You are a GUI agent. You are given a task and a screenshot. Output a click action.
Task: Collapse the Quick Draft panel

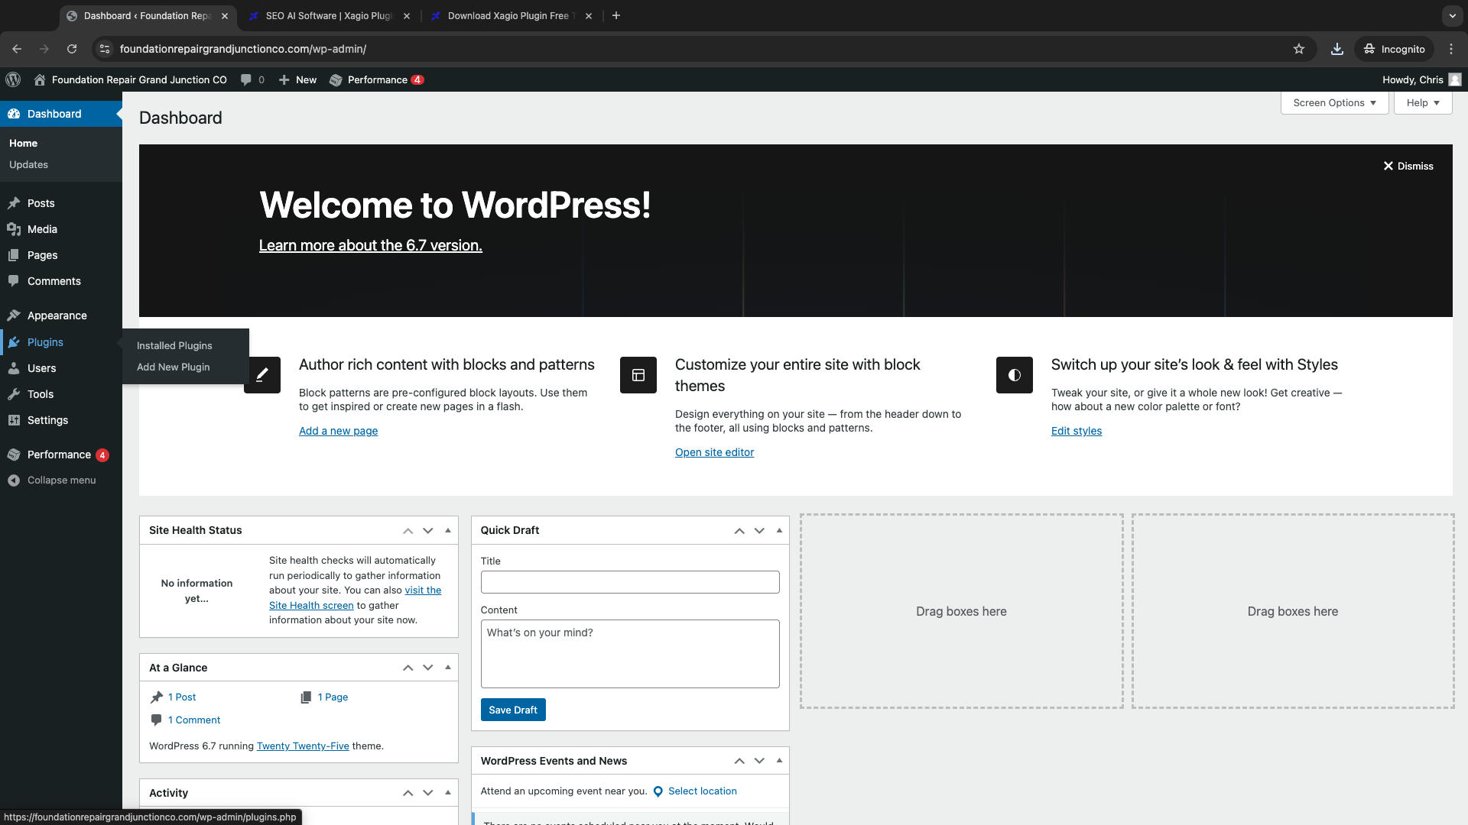pyautogui.click(x=779, y=531)
